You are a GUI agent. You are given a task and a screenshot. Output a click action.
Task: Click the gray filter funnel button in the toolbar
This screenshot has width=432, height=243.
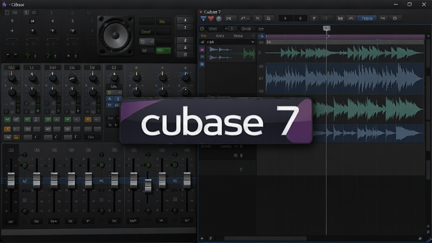314,19
